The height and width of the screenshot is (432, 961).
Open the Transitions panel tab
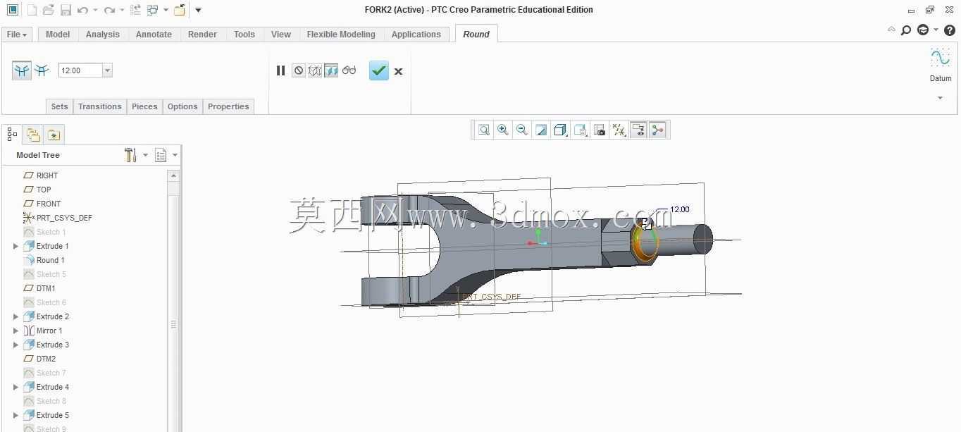coord(100,106)
